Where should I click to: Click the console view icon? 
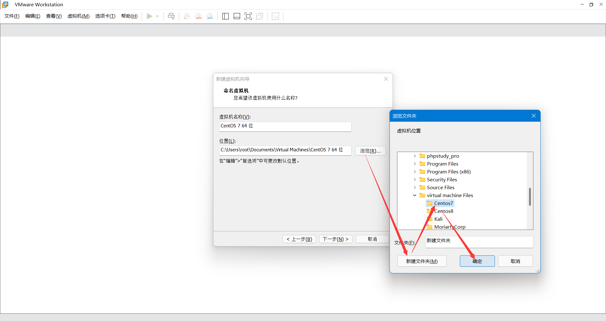pyautogui.click(x=275, y=16)
